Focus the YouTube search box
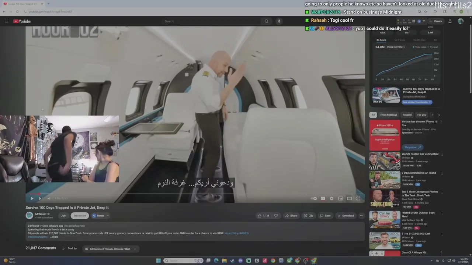 (x=212, y=21)
